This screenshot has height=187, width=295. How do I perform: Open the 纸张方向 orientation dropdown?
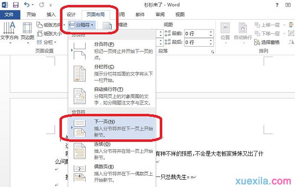(51, 25)
